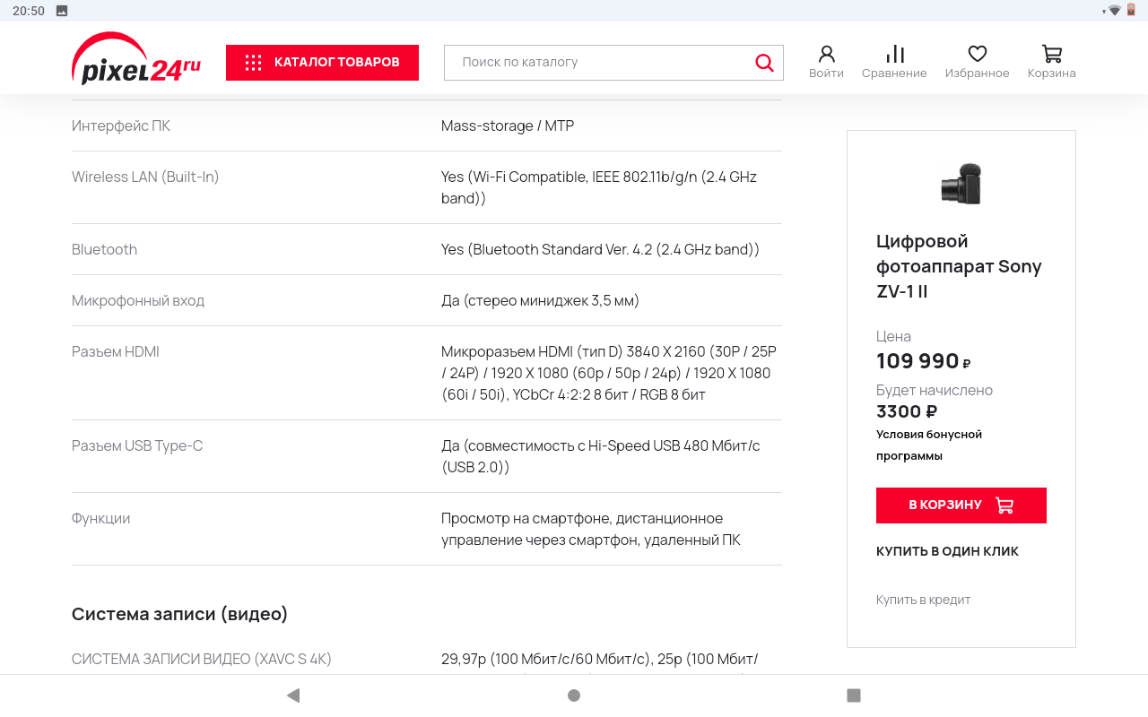Select the Просмотр на смартфоне value text

click(591, 529)
